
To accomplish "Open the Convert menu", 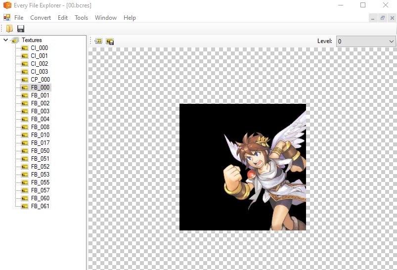I will (41, 18).
